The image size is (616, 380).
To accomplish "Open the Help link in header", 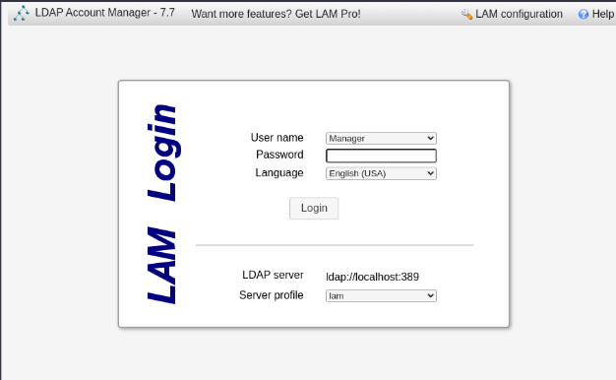I will click(x=603, y=14).
